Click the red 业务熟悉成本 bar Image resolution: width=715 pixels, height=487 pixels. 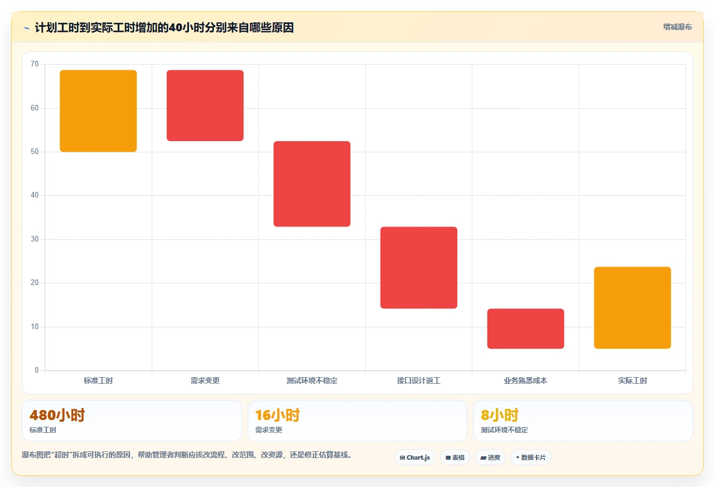(525, 329)
